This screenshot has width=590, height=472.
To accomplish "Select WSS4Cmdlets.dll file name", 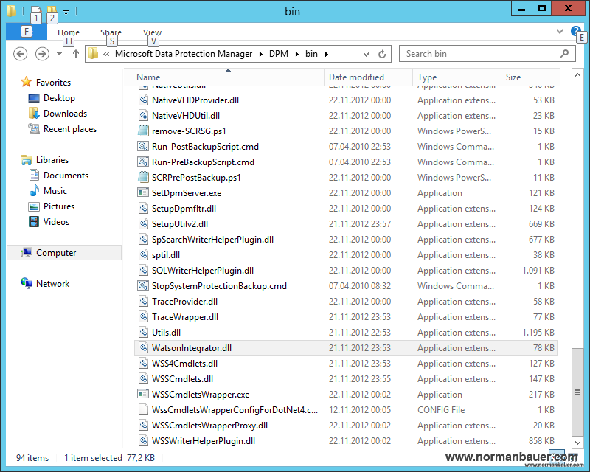I will (x=184, y=364).
